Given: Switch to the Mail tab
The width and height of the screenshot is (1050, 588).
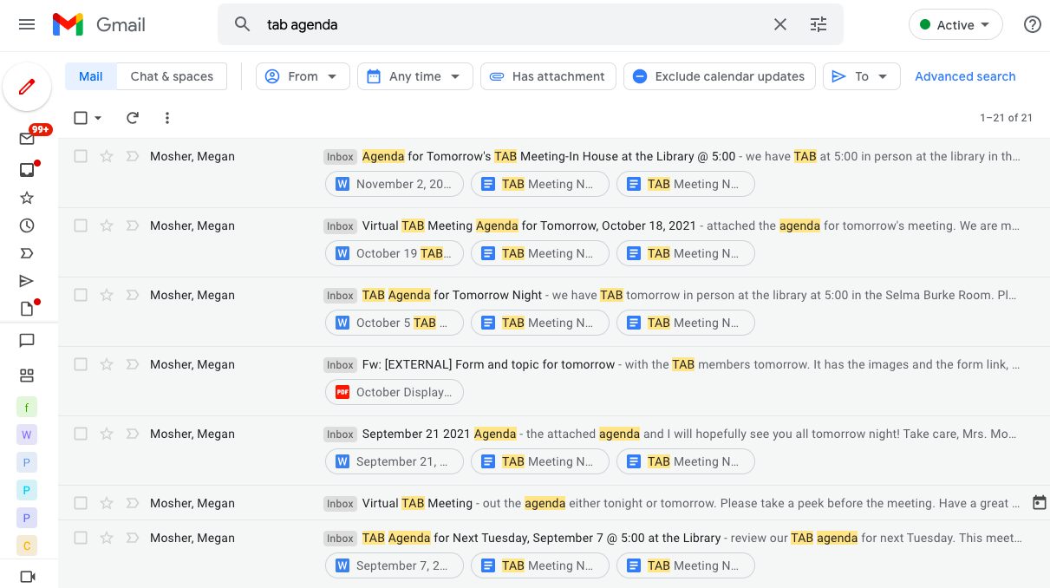Looking at the screenshot, I should pos(91,76).
